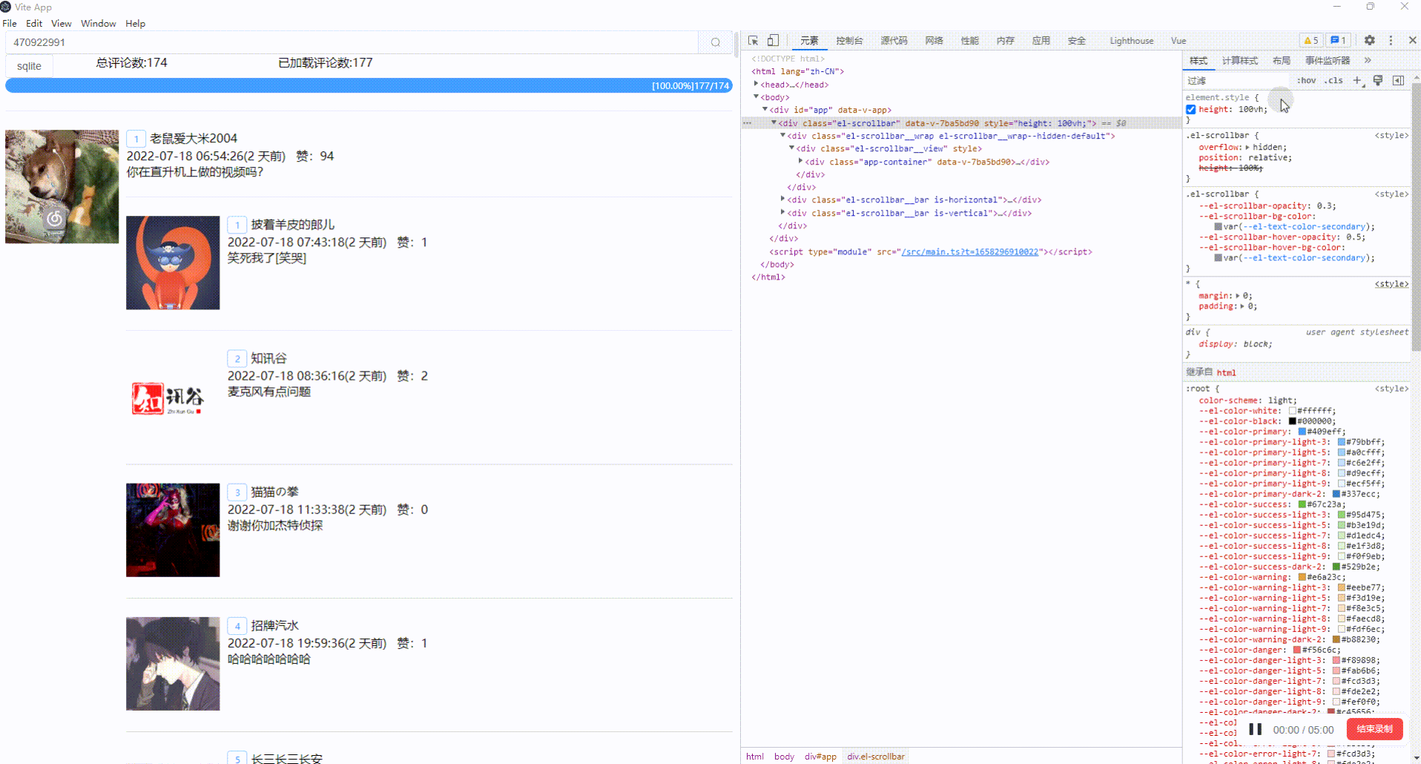Expand the is-horizontal scrollbar bar node
1421x764 pixels.
[x=782, y=200]
